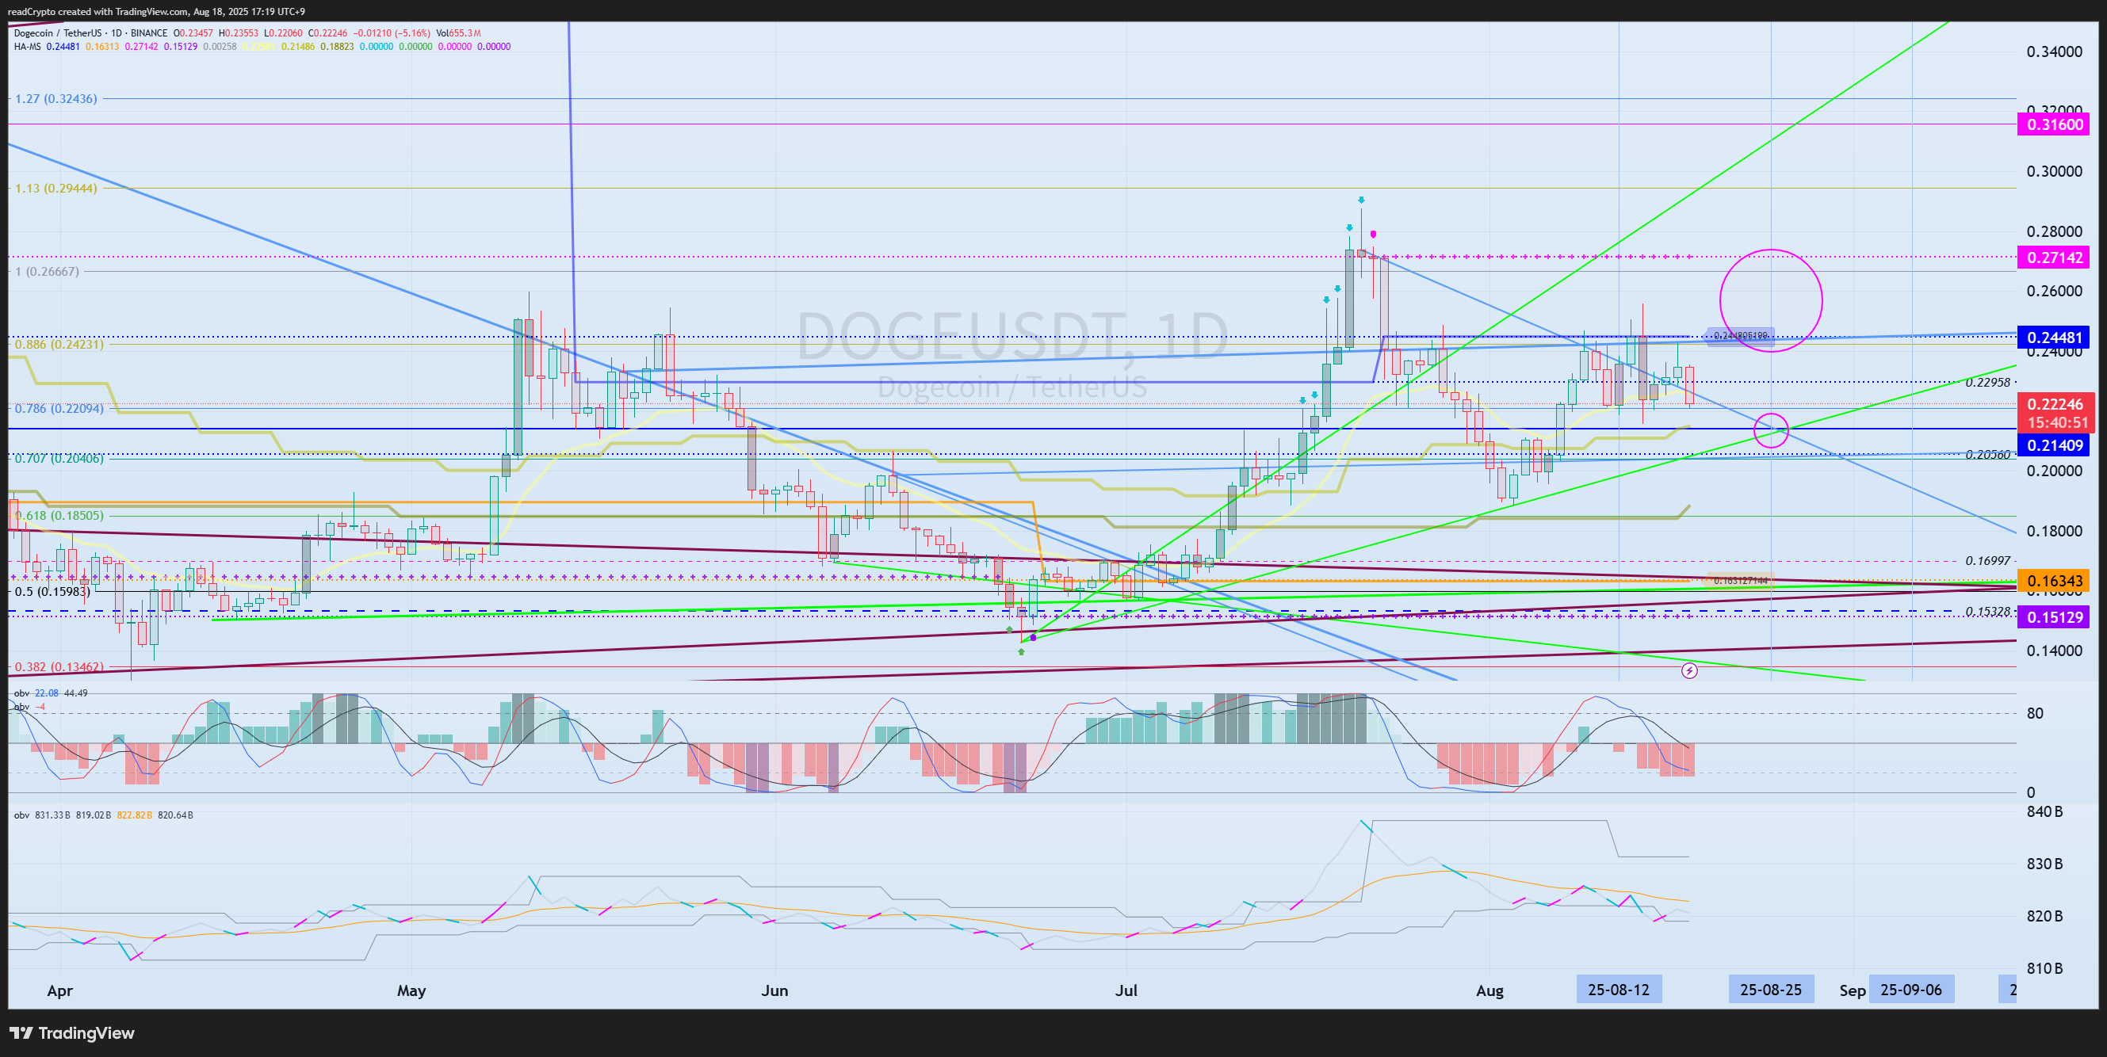Click the closing price C0.22246 in legend

327,33
